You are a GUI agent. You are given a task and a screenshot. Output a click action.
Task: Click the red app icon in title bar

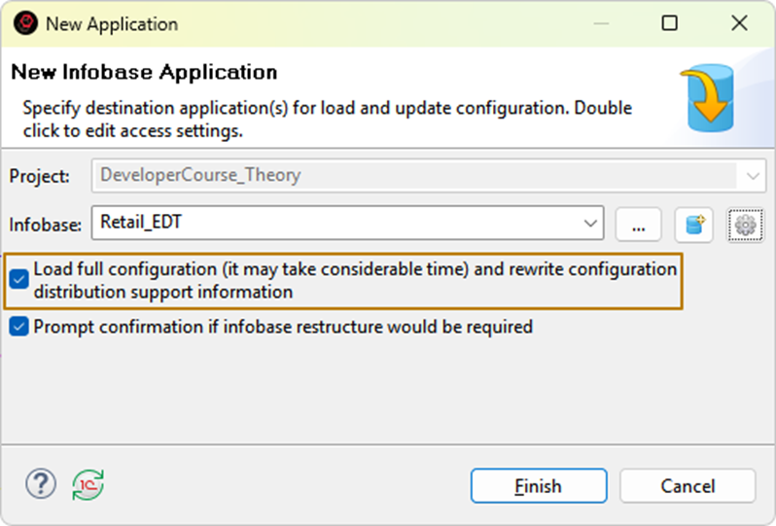pyautogui.click(x=26, y=24)
